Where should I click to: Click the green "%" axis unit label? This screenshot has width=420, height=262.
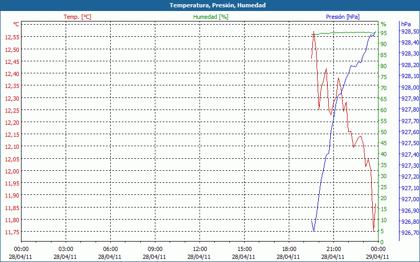[x=384, y=24]
